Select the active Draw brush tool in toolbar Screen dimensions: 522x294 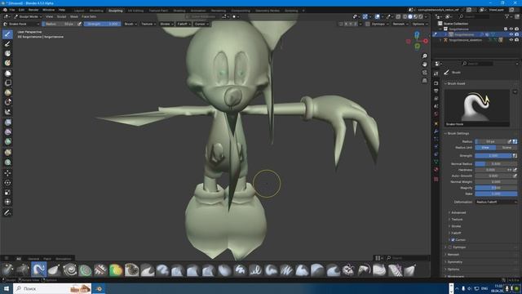[7, 34]
